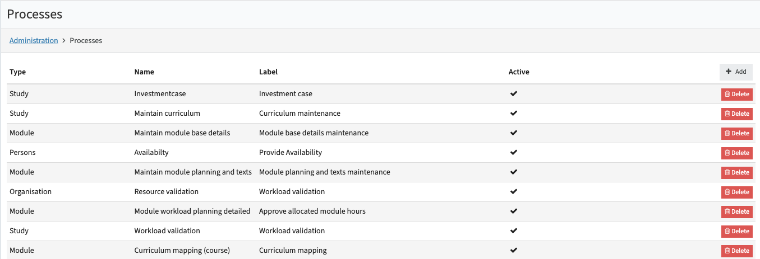The height and width of the screenshot is (259, 760).
Task: Click the Organisation type cell
Action: click(x=30, y=191)
